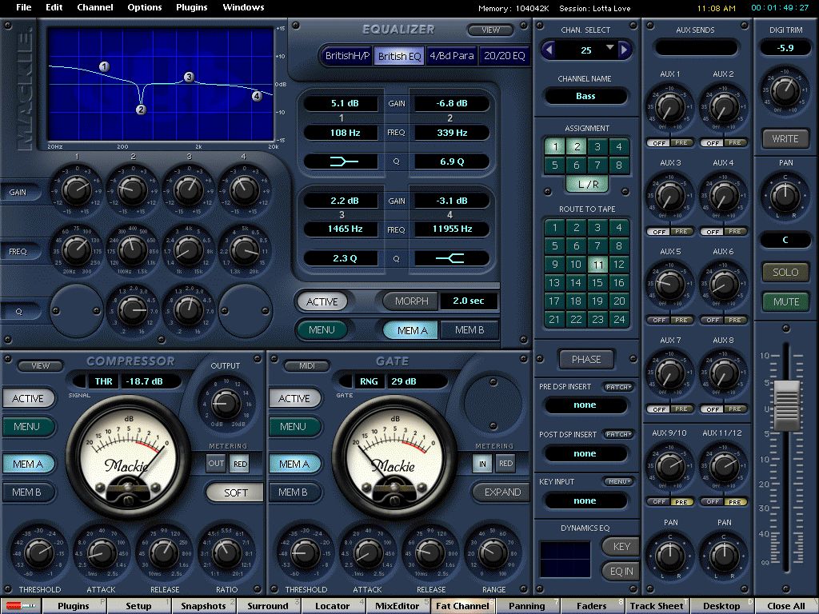This screenshot has width=819, height=614.
Task: Toggle the PHASE button
Action: pos(586,359)
